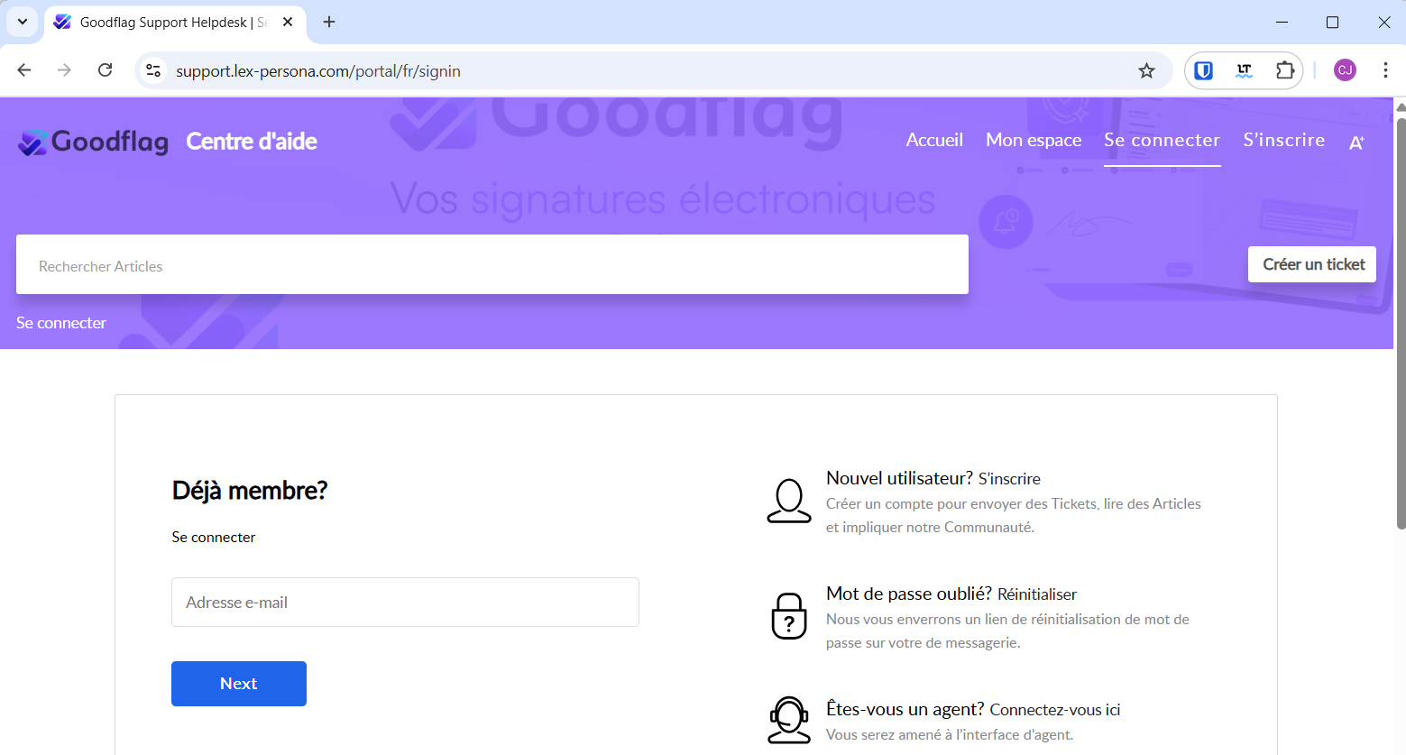Open the font size accessibility icon

click(x=1356, y=142)
